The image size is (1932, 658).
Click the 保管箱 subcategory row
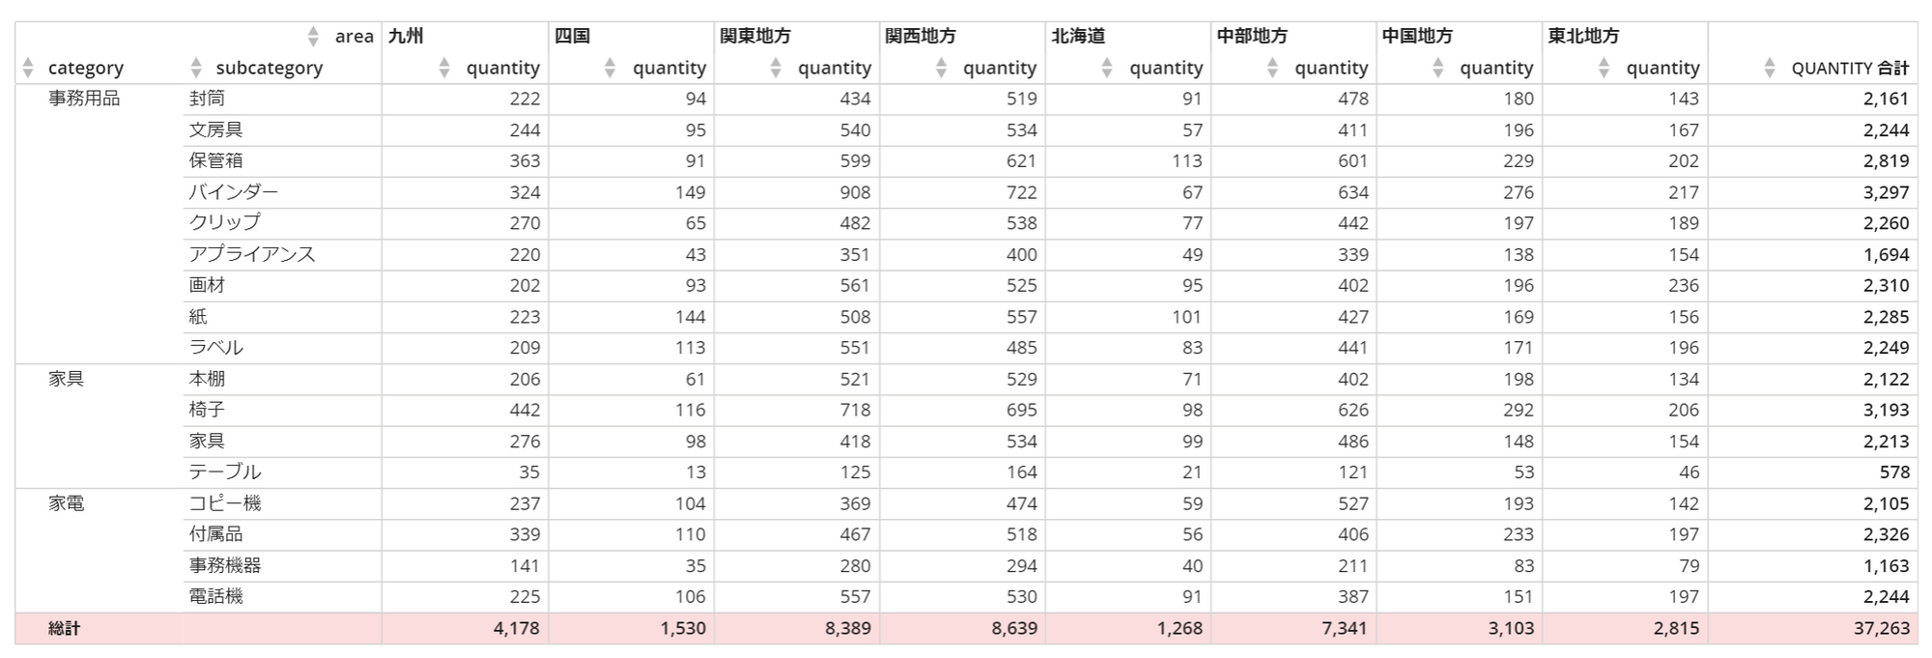pyautogui.click(x=215, y=160)
